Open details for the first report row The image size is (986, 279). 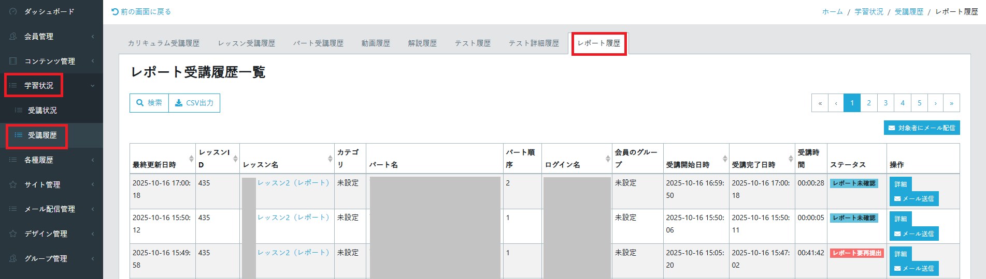click(901, 184)
